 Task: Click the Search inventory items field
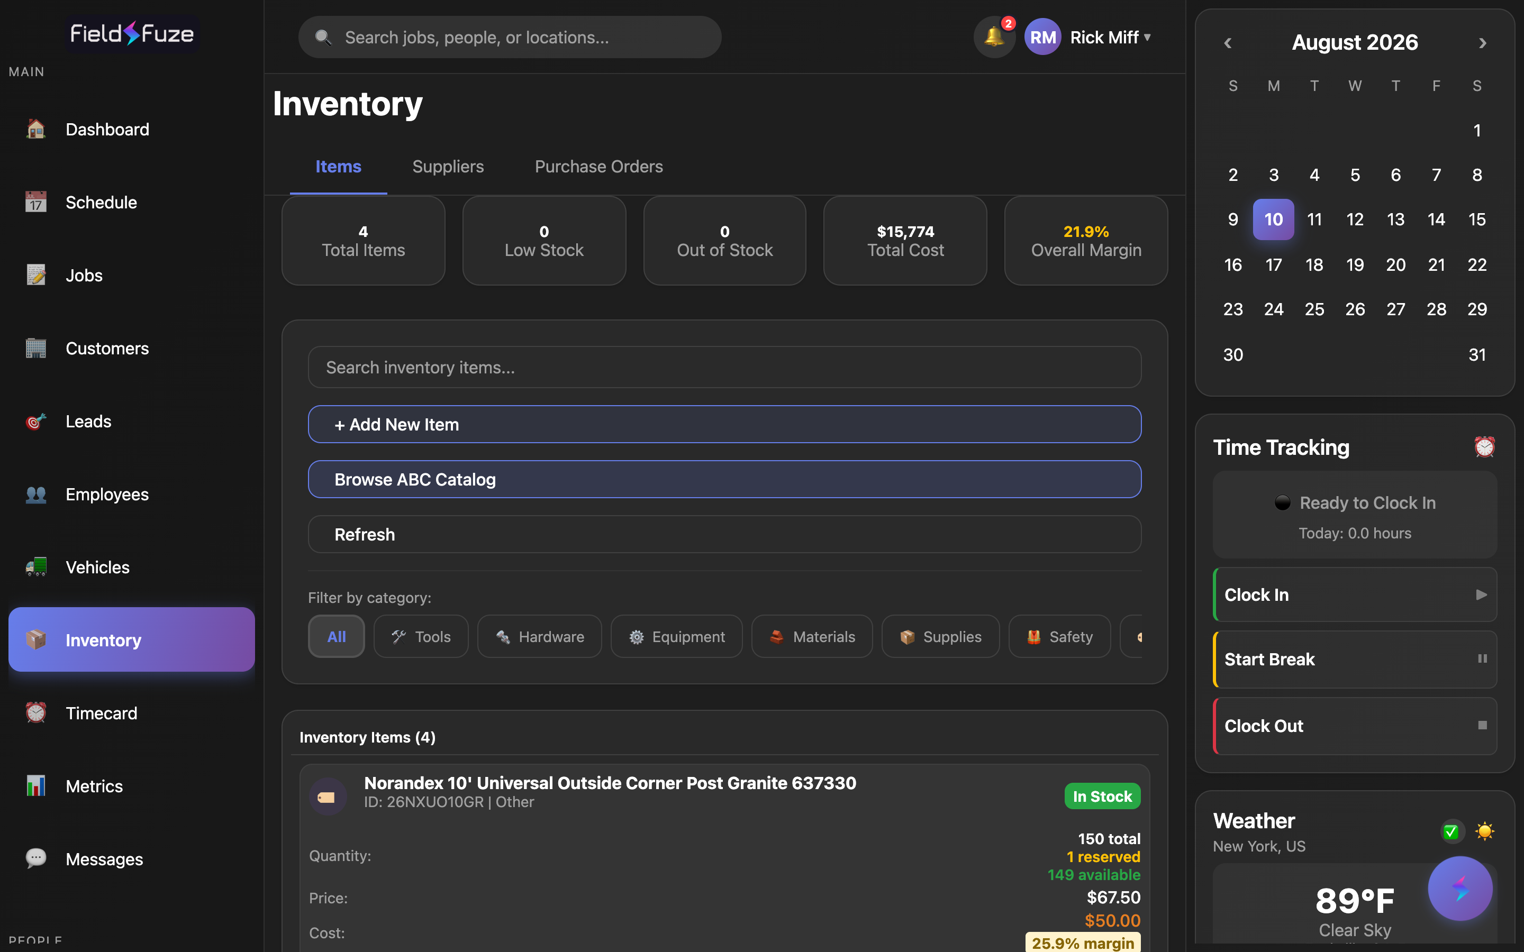pyautogui.click(x=724, y=367)
